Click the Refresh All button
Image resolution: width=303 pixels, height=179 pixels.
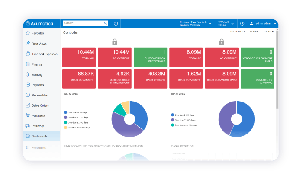pyautogui.click(x=238, y=32)
